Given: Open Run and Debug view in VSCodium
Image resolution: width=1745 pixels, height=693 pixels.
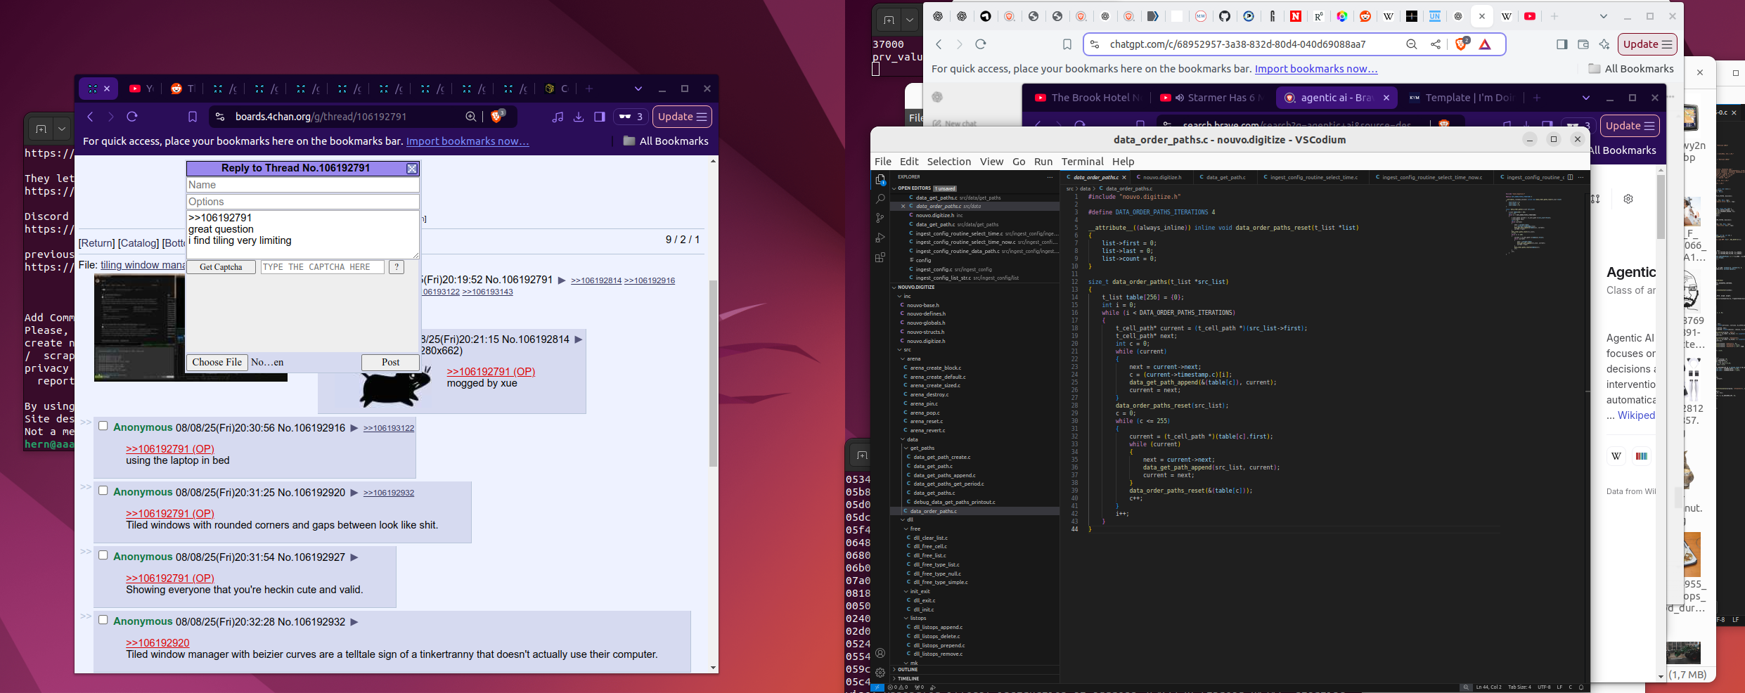Looking at the screenshot, I should click(x=880, y=238).
